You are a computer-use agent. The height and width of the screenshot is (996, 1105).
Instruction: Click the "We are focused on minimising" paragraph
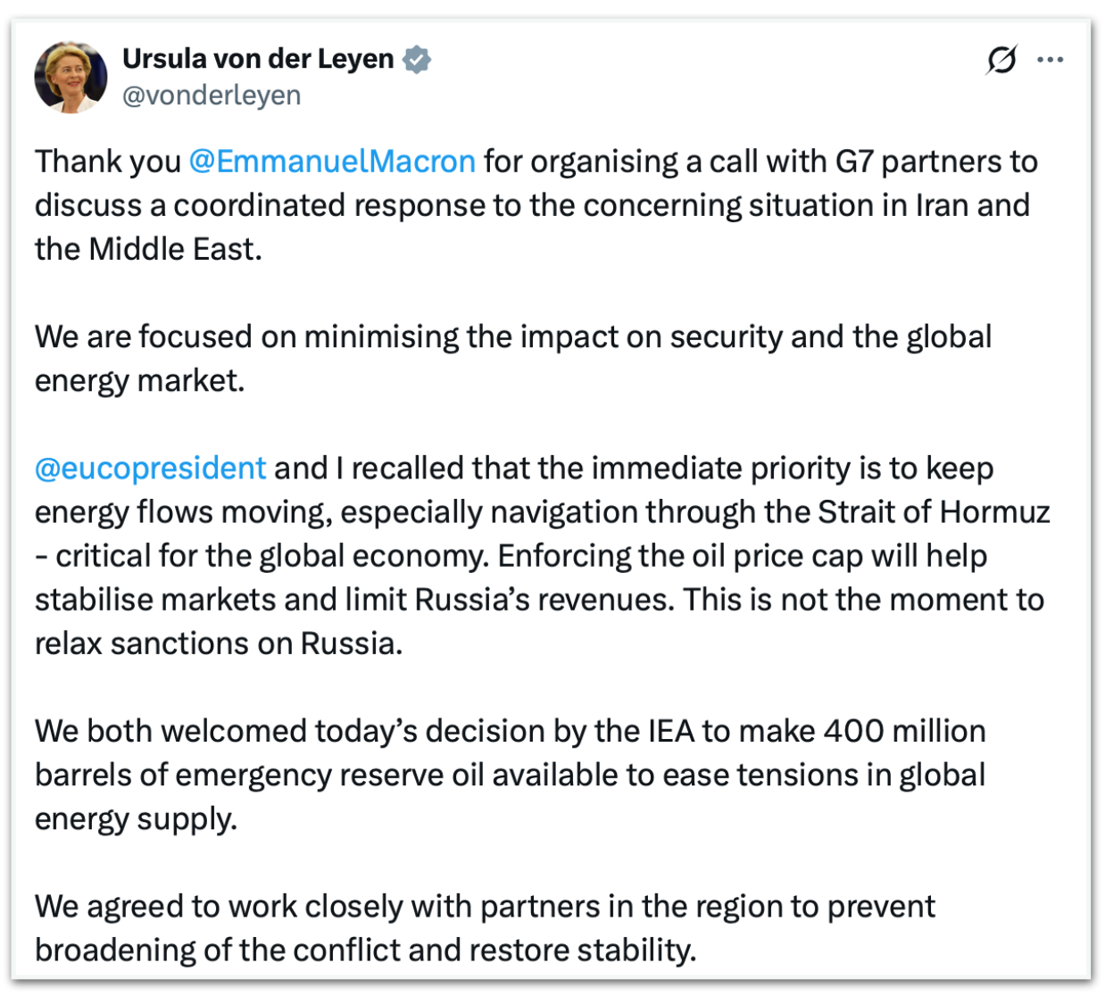[x=250, y=337]
